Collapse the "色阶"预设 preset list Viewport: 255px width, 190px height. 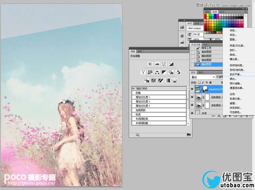point(133,89)
